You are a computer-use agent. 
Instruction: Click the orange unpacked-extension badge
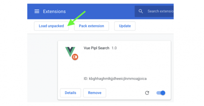pos(75,57)
